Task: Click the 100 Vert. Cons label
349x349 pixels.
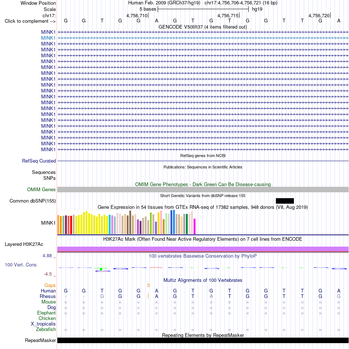Action: pyautogui.click(x=21, y=265)
